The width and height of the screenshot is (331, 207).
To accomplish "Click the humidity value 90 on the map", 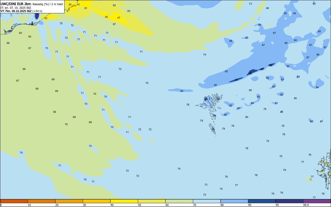I will tap(215, 85).
